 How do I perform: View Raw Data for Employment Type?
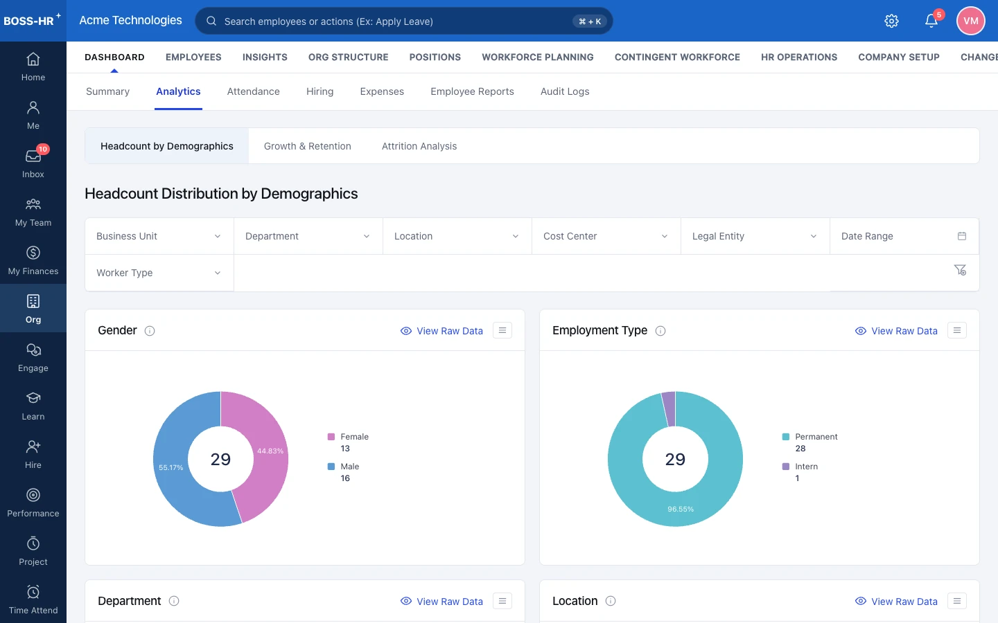pos(896,331)
